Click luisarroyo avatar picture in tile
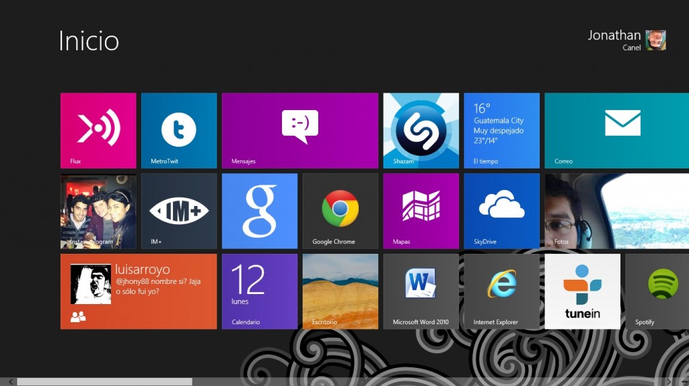The width and height of the screenshot is (689, 386). (91, 284)
